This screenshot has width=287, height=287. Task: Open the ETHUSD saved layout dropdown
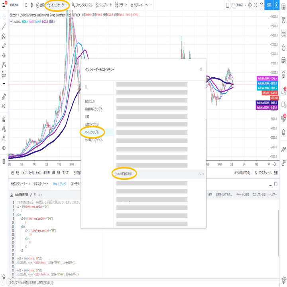tap(239, 5)
